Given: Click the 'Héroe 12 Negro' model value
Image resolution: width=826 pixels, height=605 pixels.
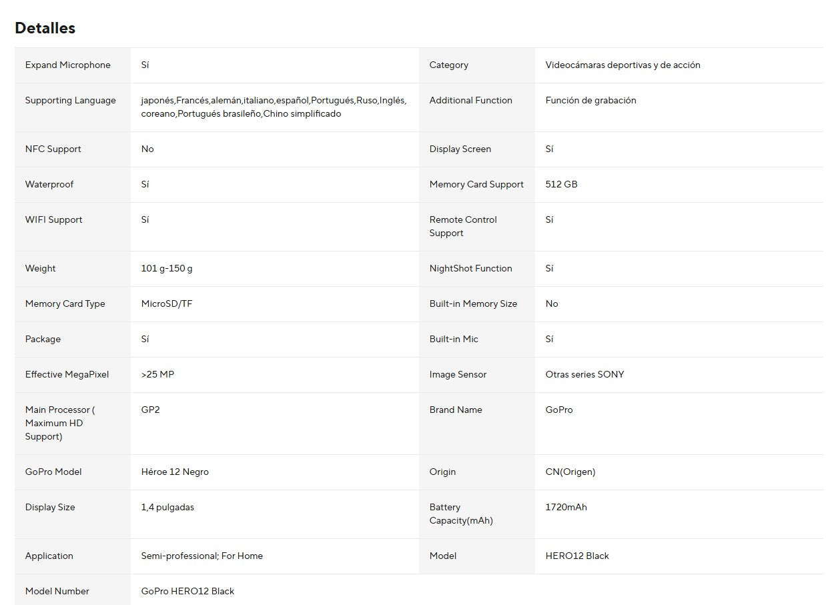Looking at the screenshot, I should [175, 472].
